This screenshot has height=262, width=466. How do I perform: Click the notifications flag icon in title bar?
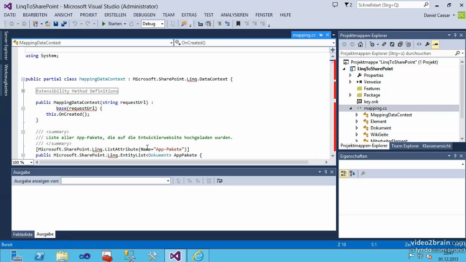coord(348,5)
